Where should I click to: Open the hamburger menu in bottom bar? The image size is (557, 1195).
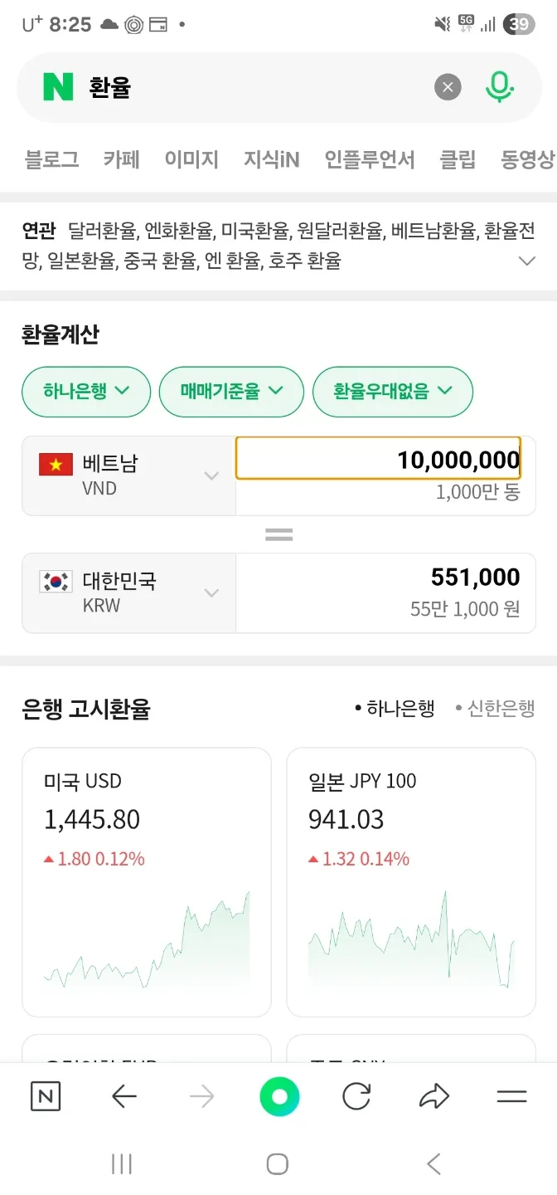[x=511, y=1097]
